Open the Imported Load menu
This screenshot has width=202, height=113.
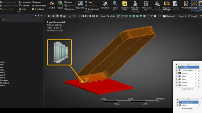124,6
